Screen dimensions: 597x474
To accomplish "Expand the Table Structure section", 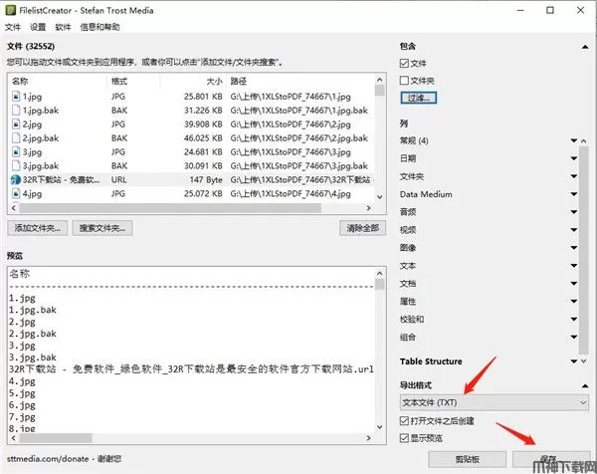I will coord(574,361).
